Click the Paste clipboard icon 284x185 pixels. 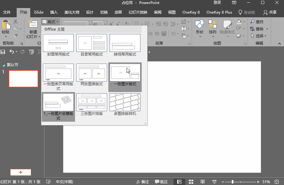[x=6, y=24]
